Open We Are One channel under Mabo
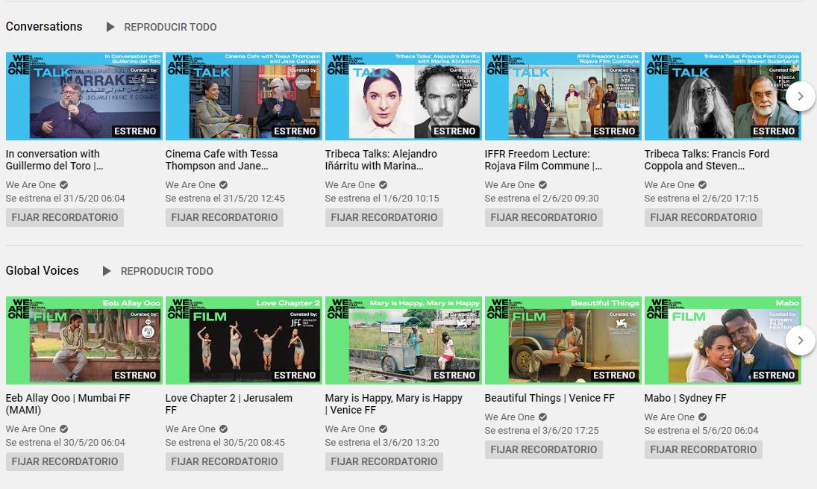817x489 pixels. pos(669,417)
